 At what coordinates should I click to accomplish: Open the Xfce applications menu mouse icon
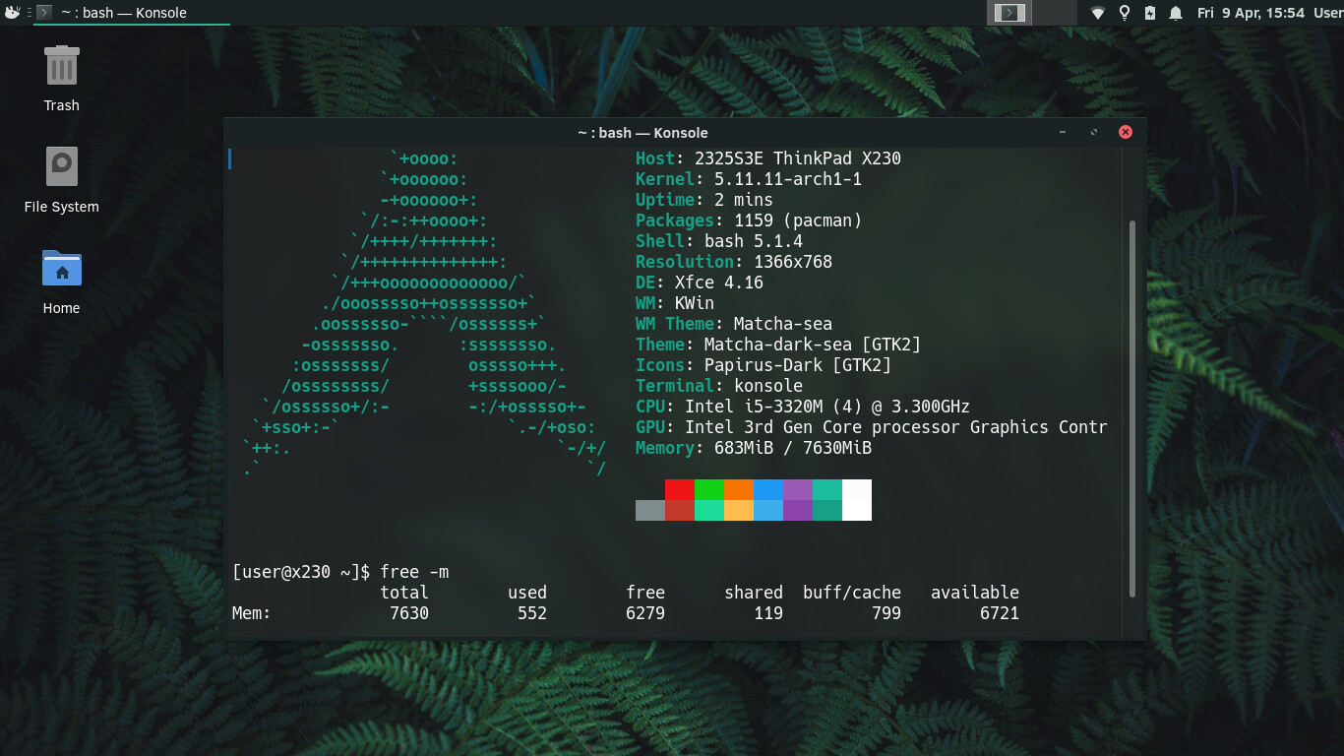(x=13, y=13)
